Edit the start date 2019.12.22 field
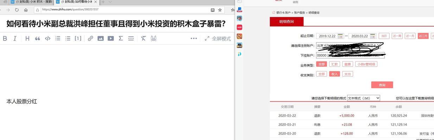This screenshot has width=434, height=140. coord(327,36)
